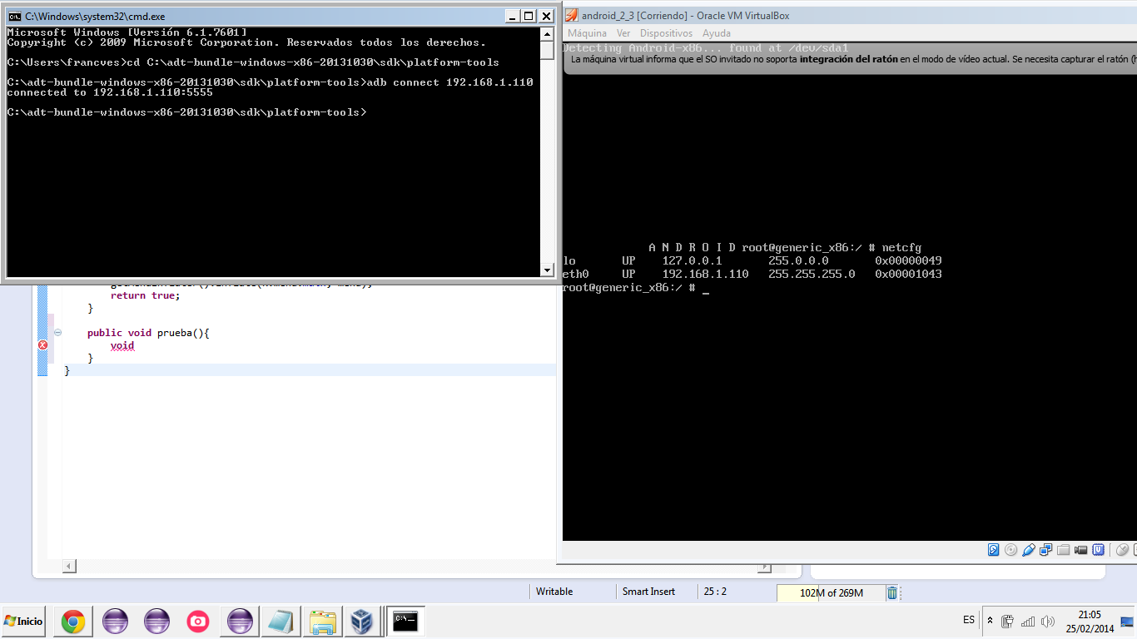
Task: Click the Show desktop button at taskbar end
Action: [x=1127, y=622]
